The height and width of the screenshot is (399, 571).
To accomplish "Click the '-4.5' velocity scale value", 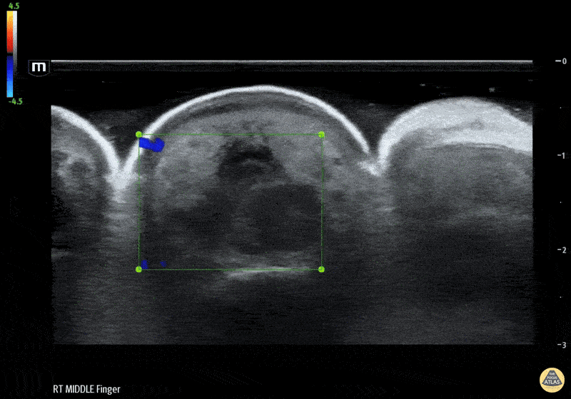I will point(15,101).
